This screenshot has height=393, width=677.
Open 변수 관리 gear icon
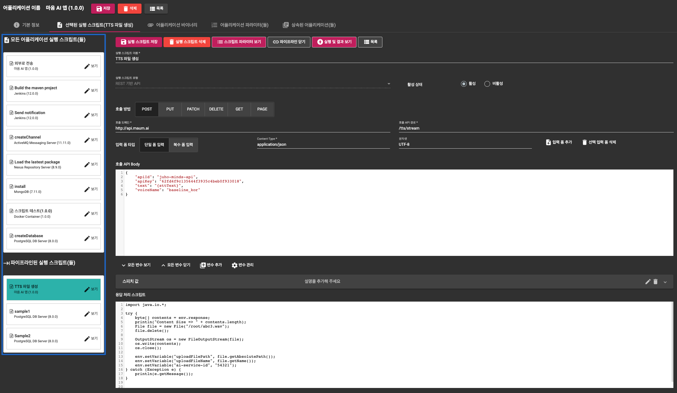pos(234,265)
